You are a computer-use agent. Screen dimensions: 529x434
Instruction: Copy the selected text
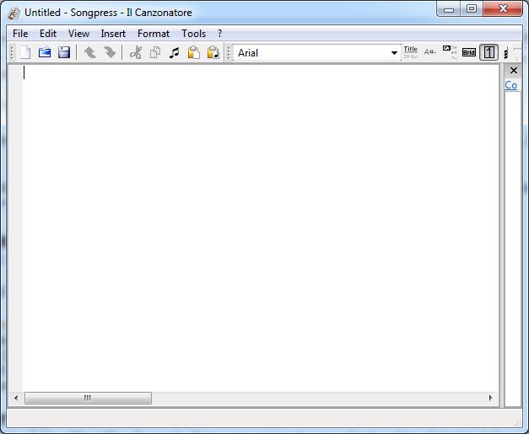pos(155,52)
